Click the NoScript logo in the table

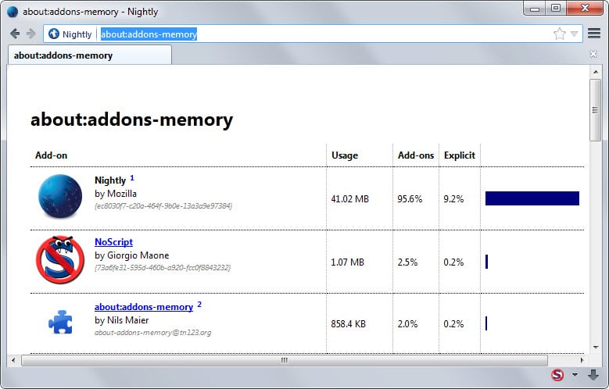coord(59,259)
